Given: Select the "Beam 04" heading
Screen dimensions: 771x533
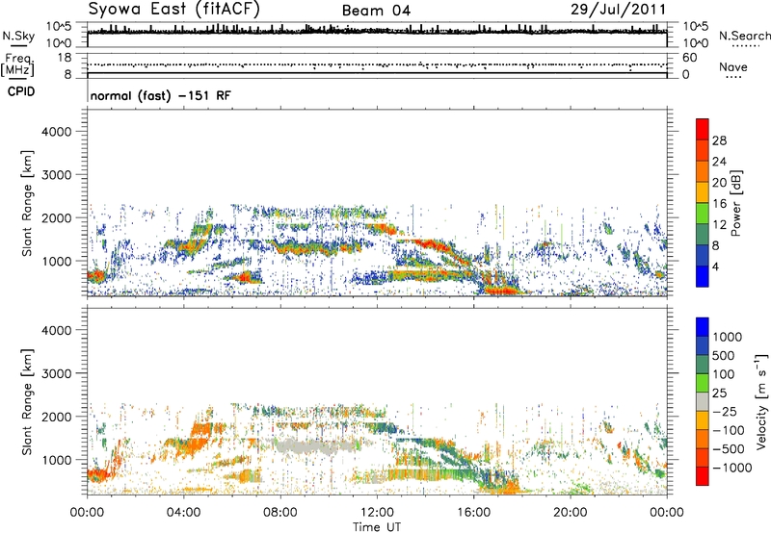Looking at the screenshot, I should click(x=376, y=11).
